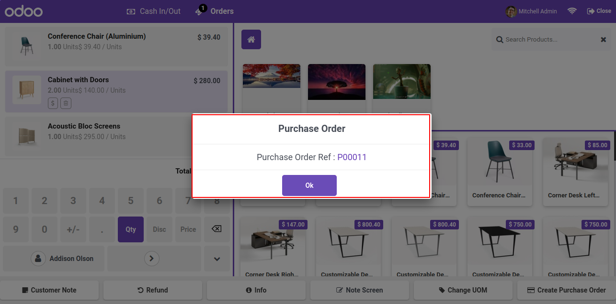Open the Mitchell Admin user menu
The image size is (616, 304).
(x=531, y=11)
